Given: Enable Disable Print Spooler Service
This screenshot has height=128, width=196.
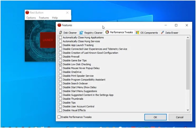Looking at the screenshot, I should 60,76.
